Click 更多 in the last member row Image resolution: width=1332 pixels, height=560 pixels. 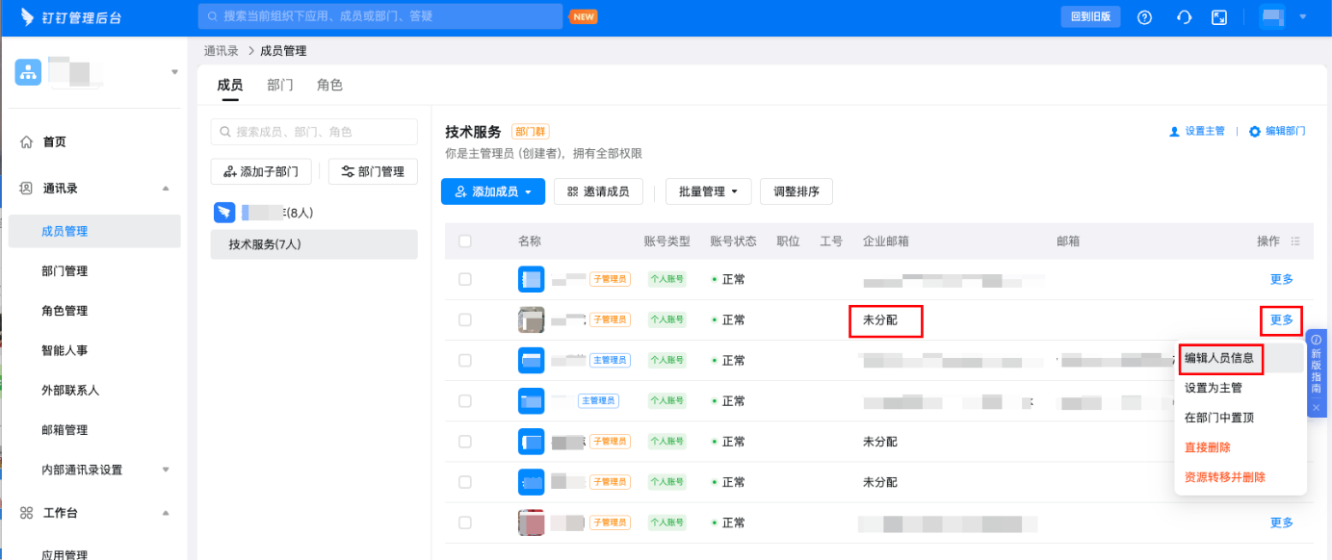1282,522
